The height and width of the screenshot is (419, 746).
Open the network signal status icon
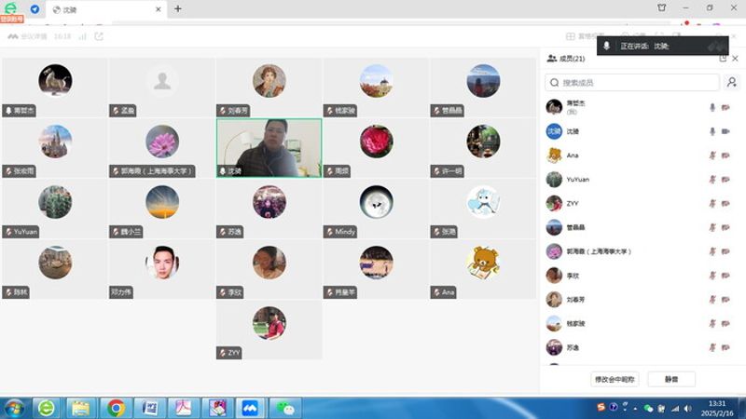tap(82, 36)
